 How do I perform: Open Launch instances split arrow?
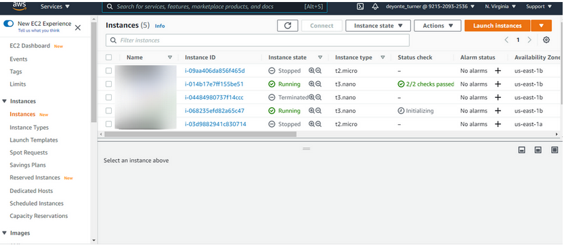pyautogui.click(x=541, y=26)
